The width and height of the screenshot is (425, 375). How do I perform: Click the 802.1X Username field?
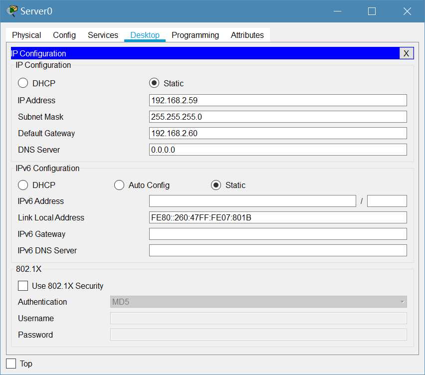(x=258, y=318)
